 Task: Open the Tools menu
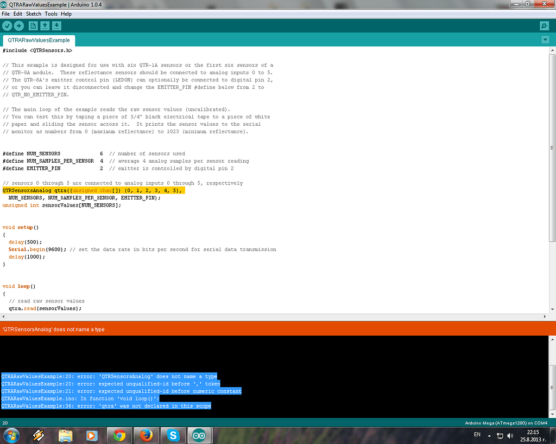pos(51,14)
